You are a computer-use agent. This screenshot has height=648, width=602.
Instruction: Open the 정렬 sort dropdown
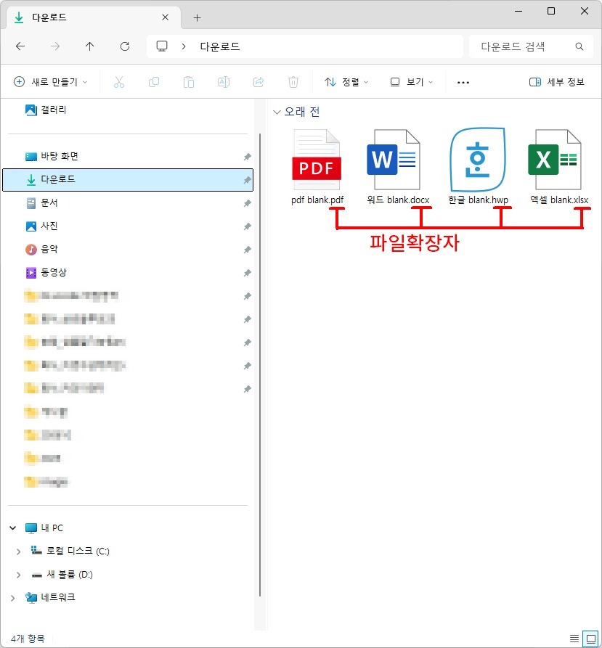point(346,82)
